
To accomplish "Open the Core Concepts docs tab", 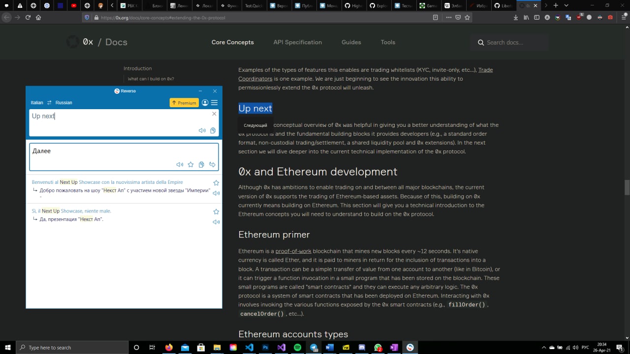I will (233, 42).
